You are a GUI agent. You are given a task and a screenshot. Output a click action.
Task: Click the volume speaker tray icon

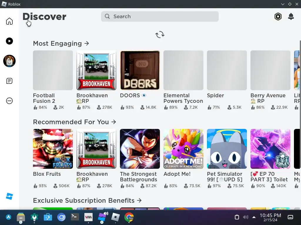tap(245, 217)
